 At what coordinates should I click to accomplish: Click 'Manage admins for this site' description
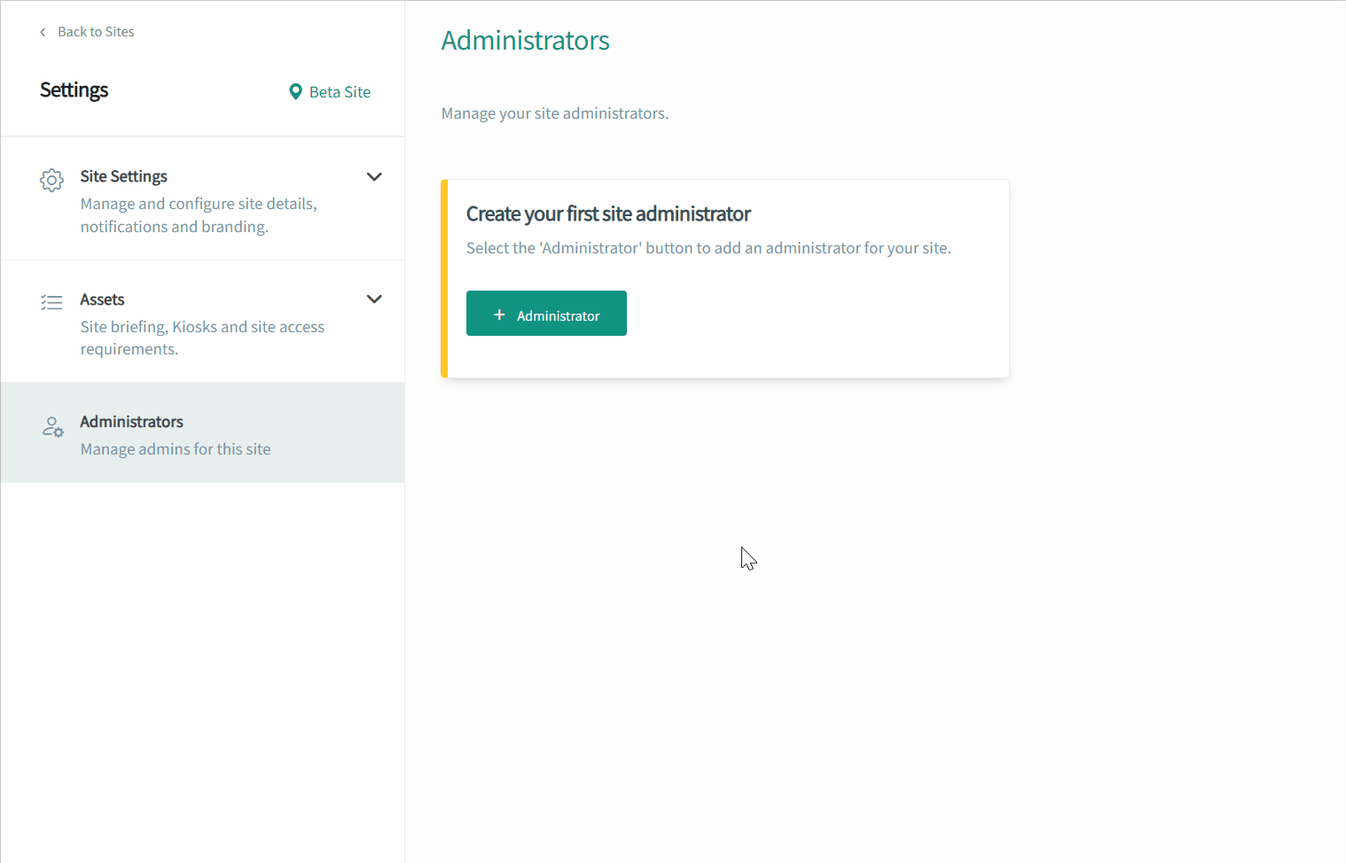(x=176, y=449)
